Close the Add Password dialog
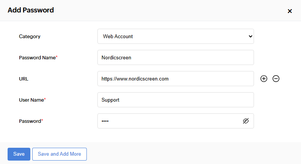 tap(290, 11)
